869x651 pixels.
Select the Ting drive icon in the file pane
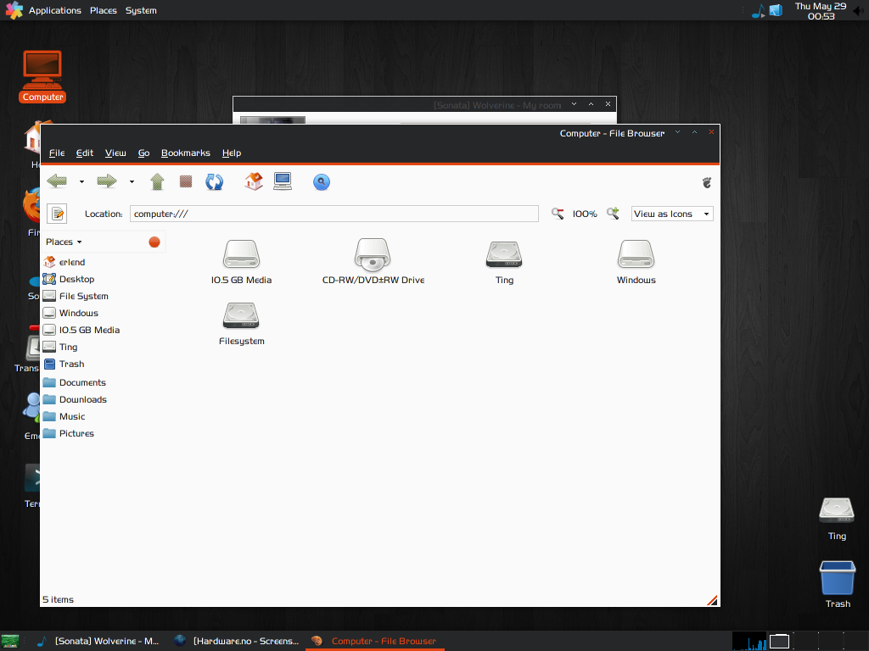pos(504,254)
